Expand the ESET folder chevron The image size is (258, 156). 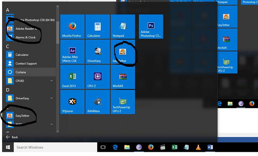pyautogui.click(x=52, y=124)
